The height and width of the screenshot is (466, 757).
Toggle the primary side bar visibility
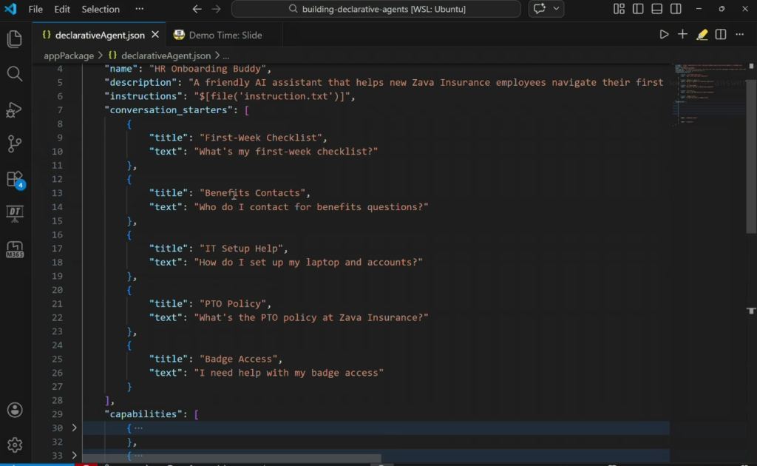(x=638, y=9)
